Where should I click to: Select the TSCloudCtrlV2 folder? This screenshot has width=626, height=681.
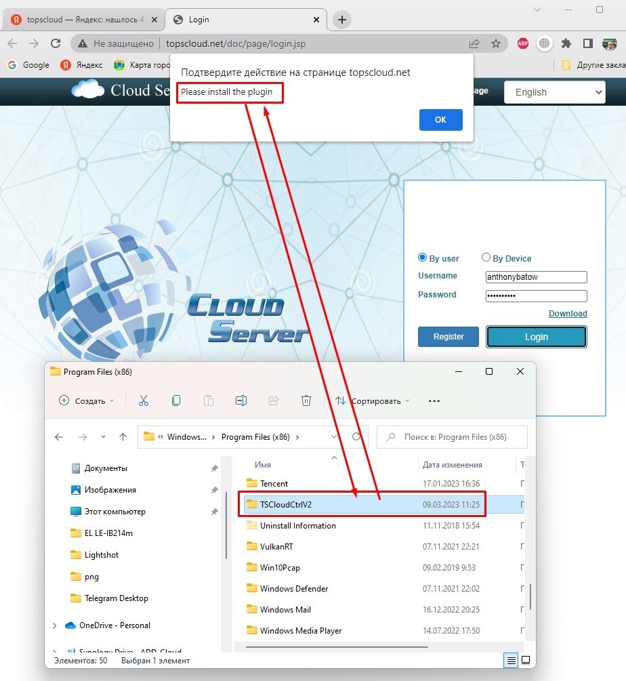tap(383, 504)
